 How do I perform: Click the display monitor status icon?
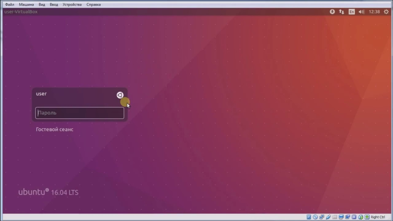[x=341, y=217]
